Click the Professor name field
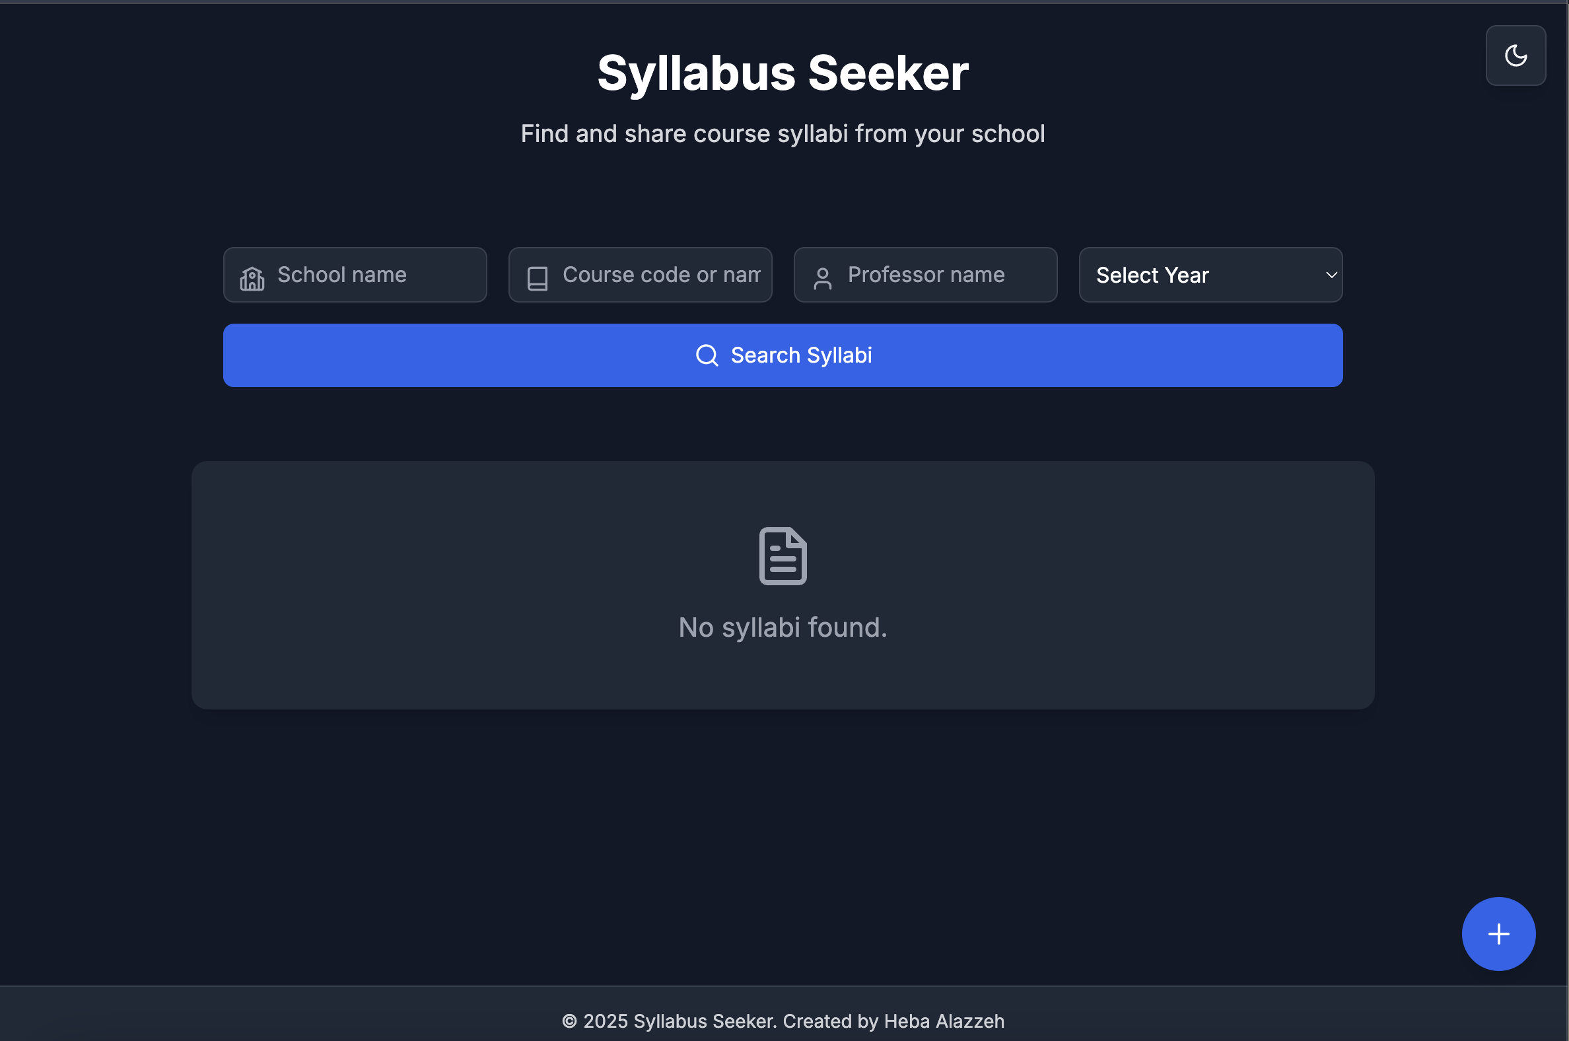Image resolution: width=1569 pixels, height=1041 pixels. click(925, 275)
